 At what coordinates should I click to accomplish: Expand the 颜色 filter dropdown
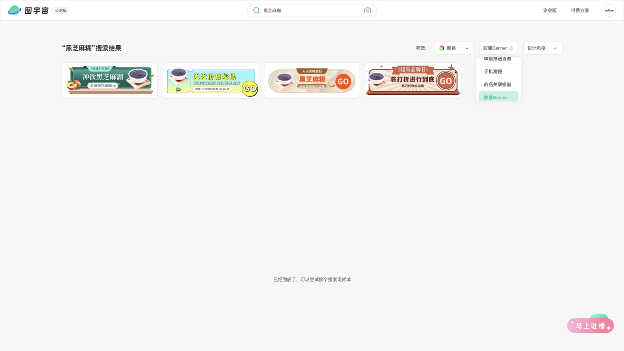[x=454, y=48]
